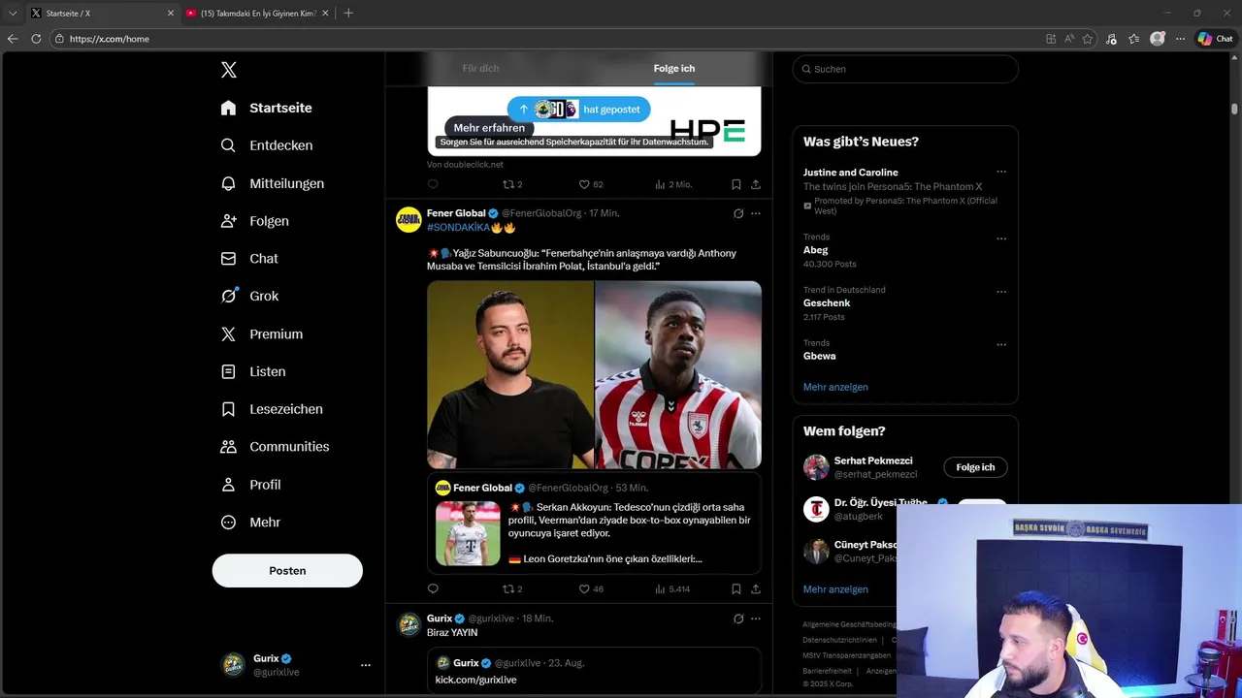The image size is (1242, 698).
Task: Open Fener Global post more options
Action: pyautogui.click(x=756, y=213)
